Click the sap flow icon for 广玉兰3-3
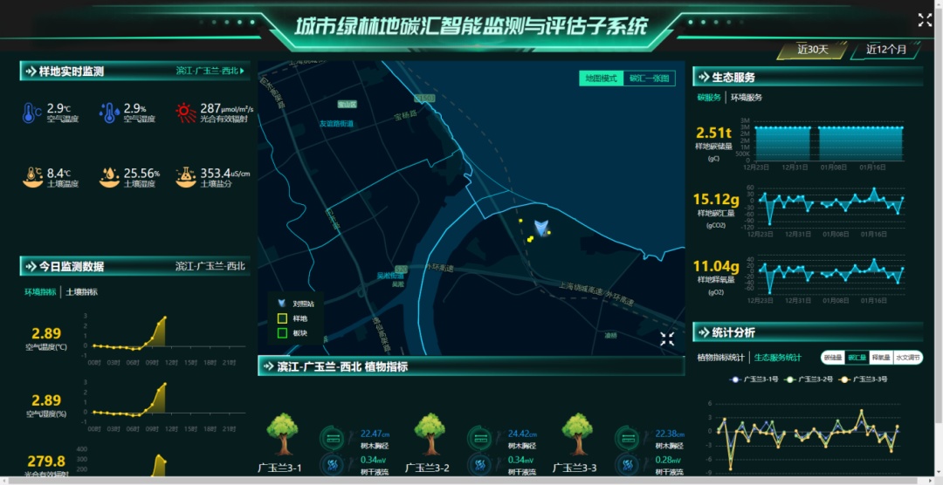The height and width of the screenshot is (485, 943). tap(627, 465)
